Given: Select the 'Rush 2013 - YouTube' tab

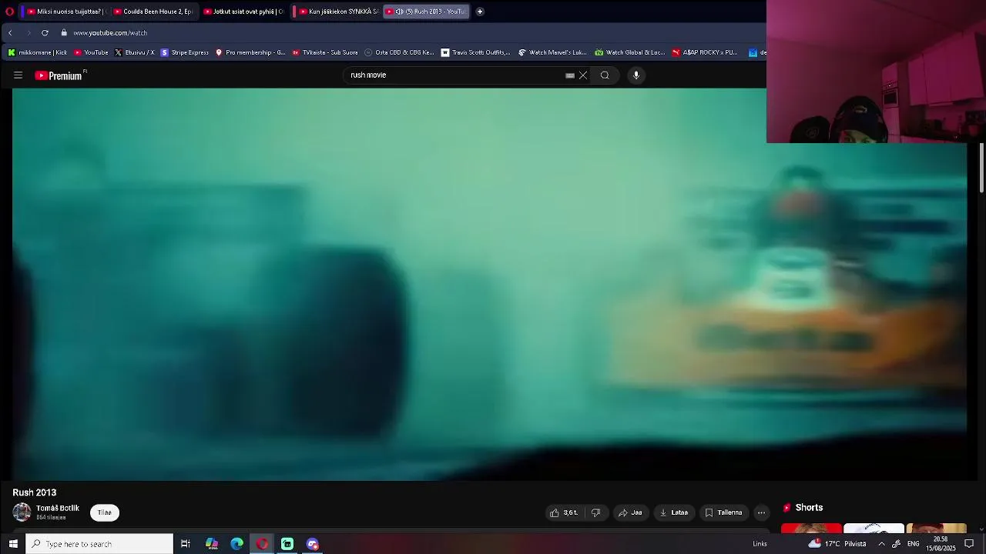Looking at the screenshot, I should [426, 12].
